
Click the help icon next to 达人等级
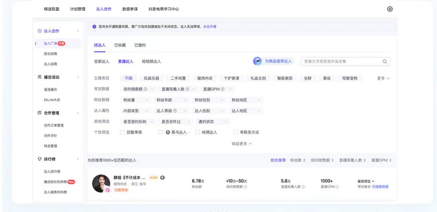click(x=175, y=111)
